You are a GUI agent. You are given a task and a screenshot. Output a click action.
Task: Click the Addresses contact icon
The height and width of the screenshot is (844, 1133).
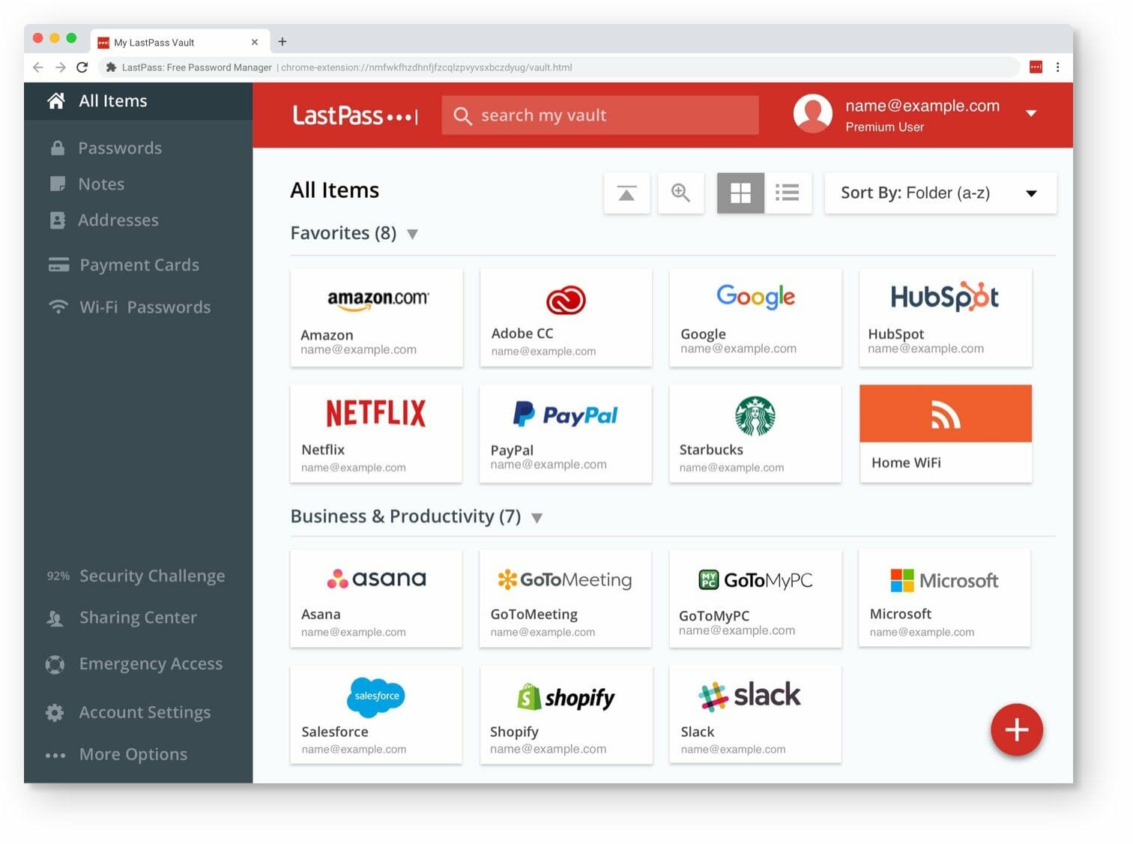coord(57,220)
